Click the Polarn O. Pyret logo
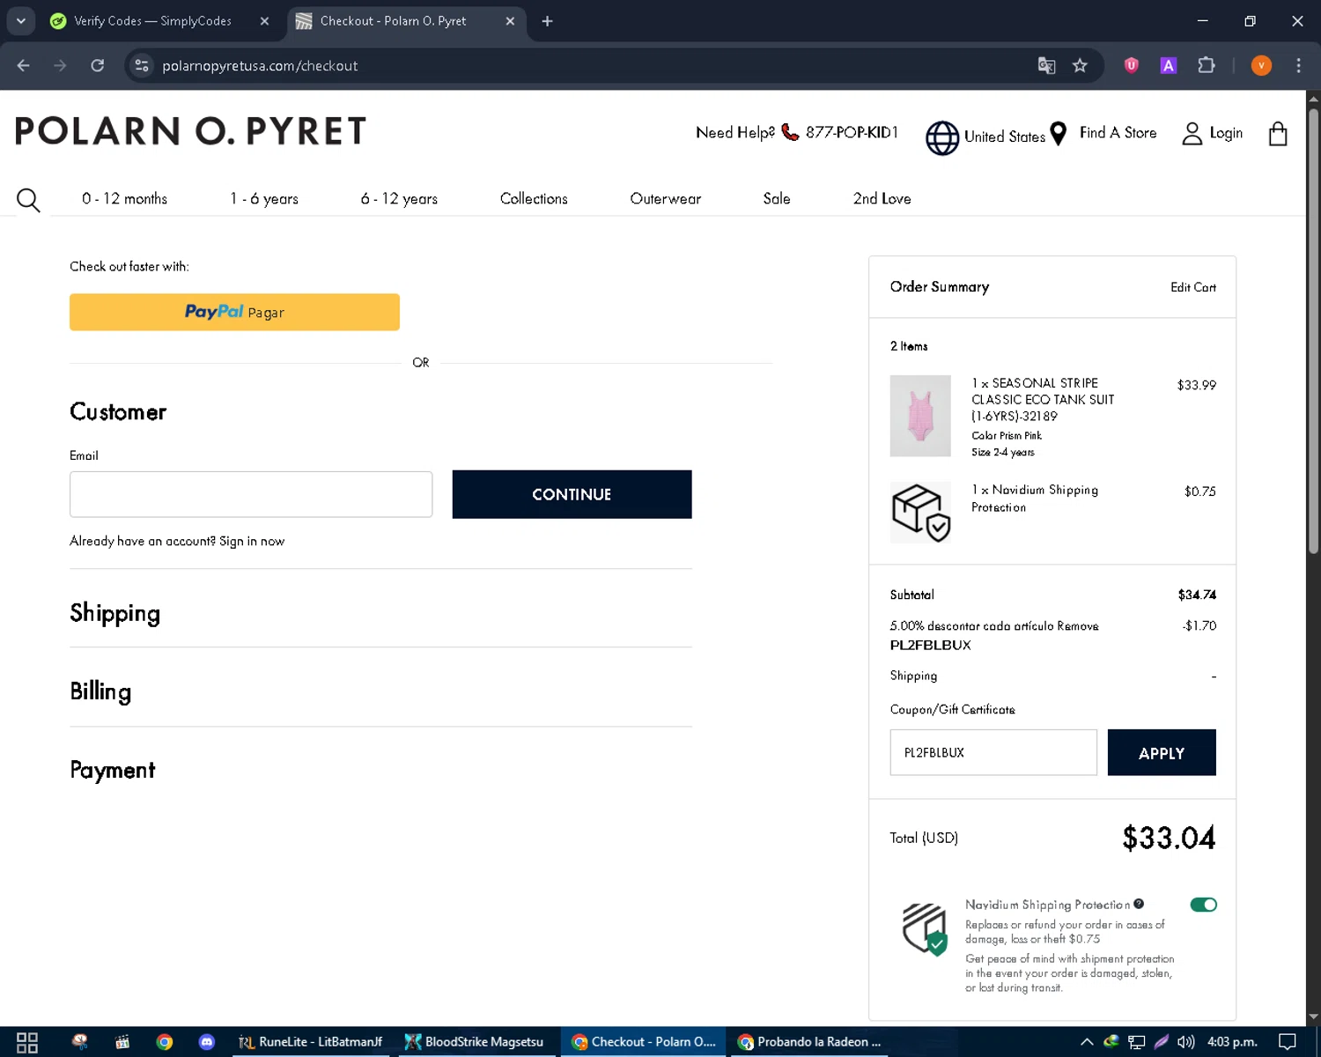The height and width of the screenshot is (1057, 1321). 190,132
